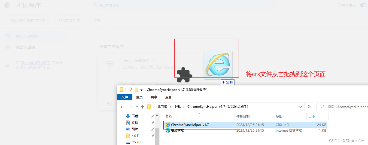Image resolution: width=368 pixels, height=145 pixels.
Task: Expand the address bar history dropdown
Action: (x=301, y=107)
